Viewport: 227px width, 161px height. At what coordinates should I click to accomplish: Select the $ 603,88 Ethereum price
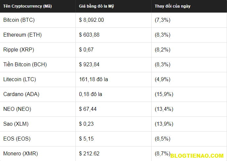pos(89,35)
